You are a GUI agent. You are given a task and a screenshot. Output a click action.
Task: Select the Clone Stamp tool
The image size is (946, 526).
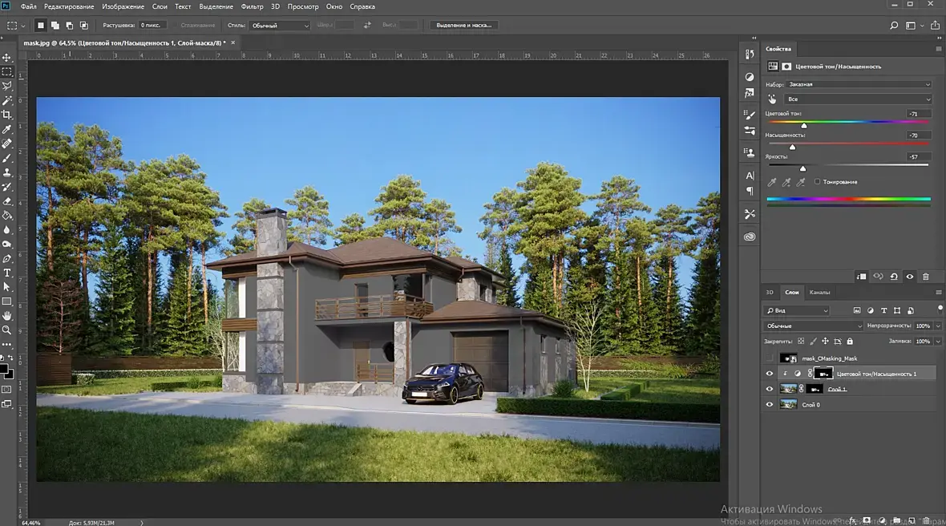pyautogui.click(x=7, y=172)
